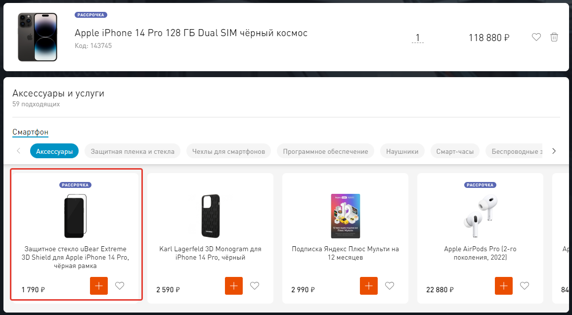Screen dimensions: 572x315
Task: Favorite the uBear protective glass
Action: (120, 286)
